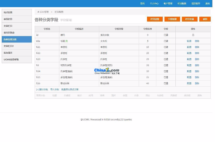The image size is (215, 142).
Task: Click the 颜色 common field shortcut
Action: click(200, 95)
